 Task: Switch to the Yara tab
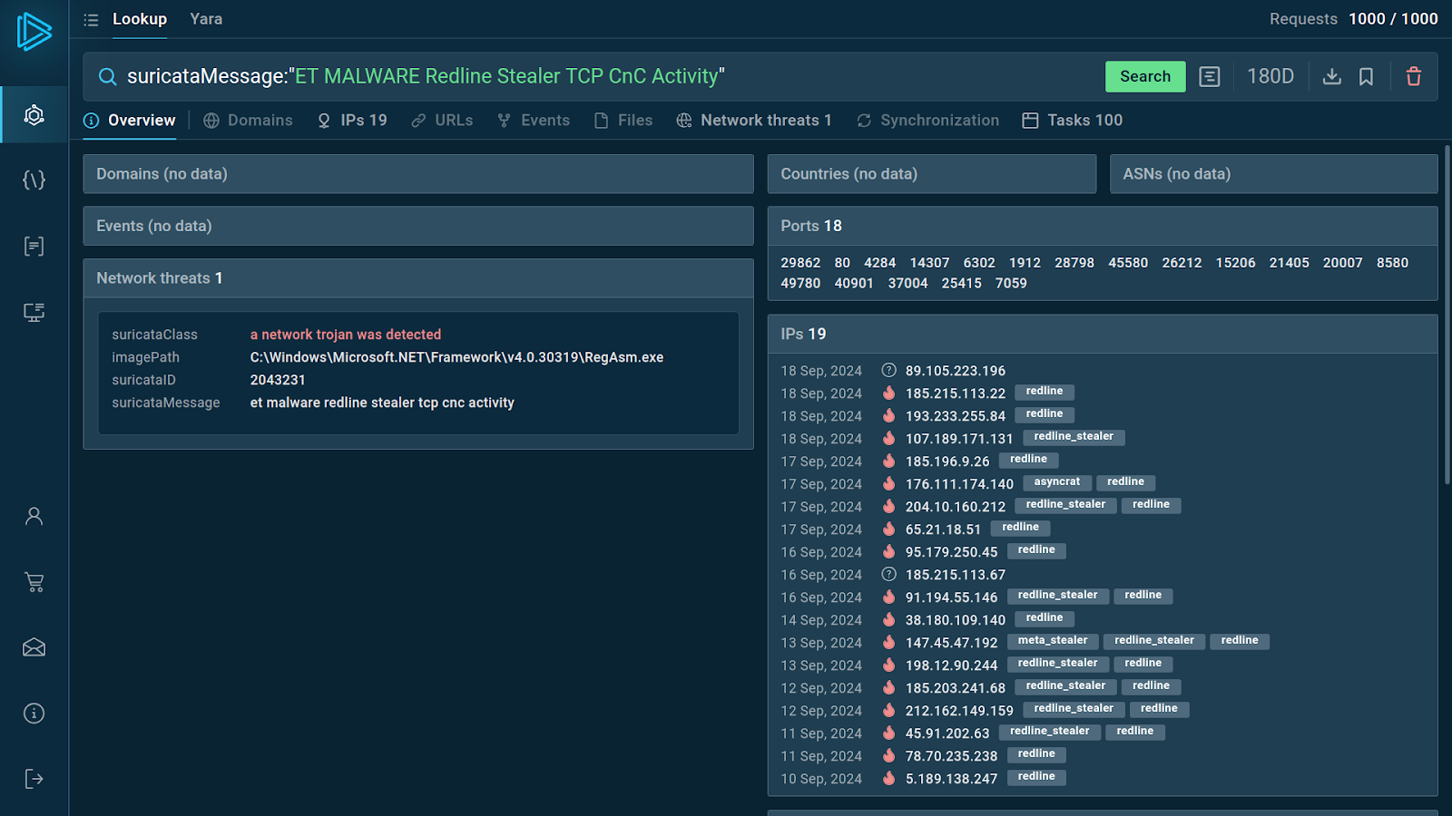(206, 19)
